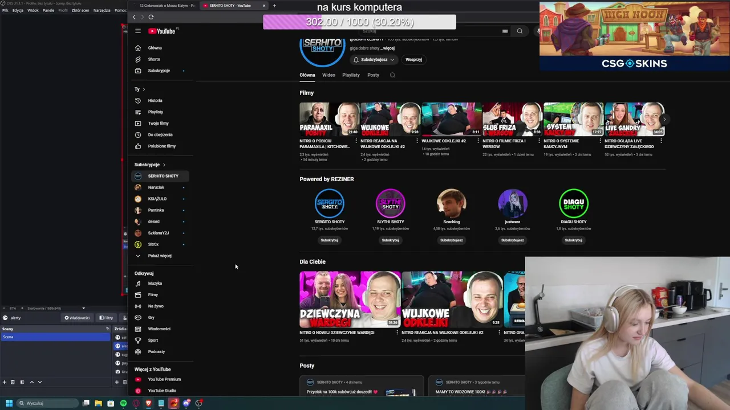Add a scene in OBS Sceny panel
730x410 pixels.
coord(5,382)
